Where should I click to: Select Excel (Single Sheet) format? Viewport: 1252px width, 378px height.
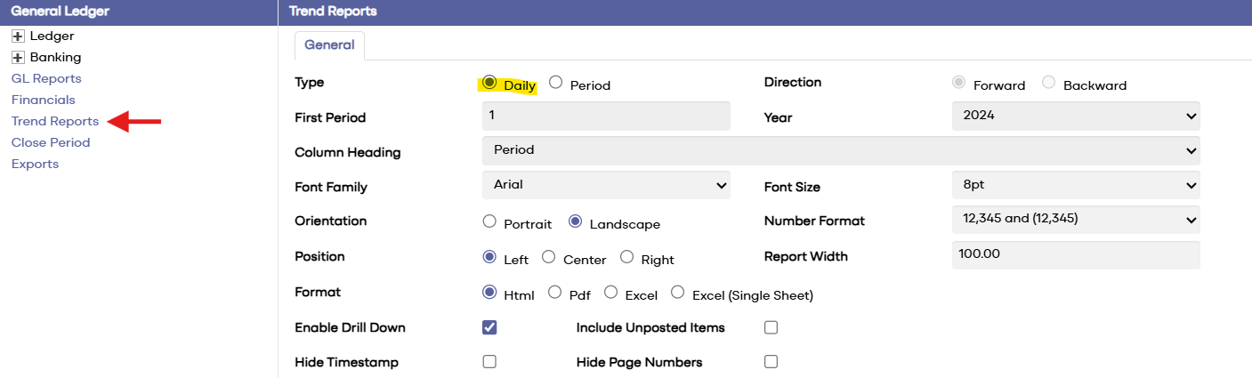click(678, 292)
